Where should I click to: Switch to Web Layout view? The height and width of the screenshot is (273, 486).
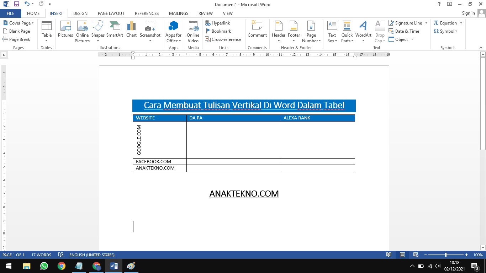(x=416, y=255)
